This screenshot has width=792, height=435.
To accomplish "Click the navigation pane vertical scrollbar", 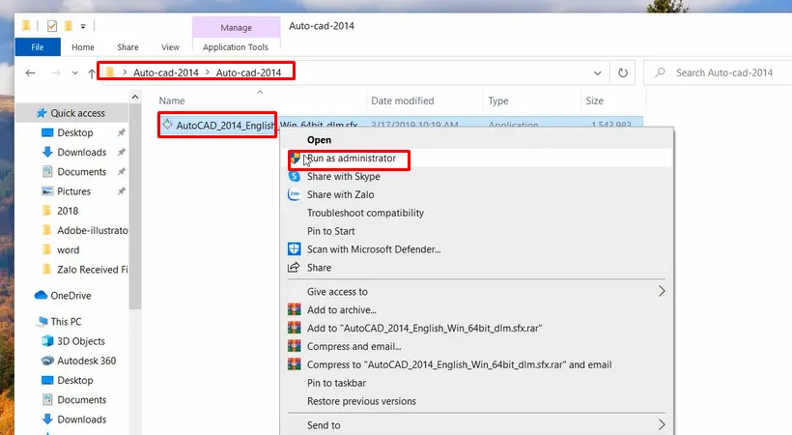I will pyautogui.click(x=136, y=242).
